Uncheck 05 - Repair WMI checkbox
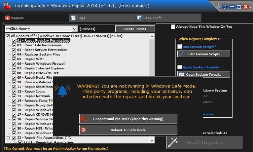This screenshot has height=152, width=253. [14, 59]
